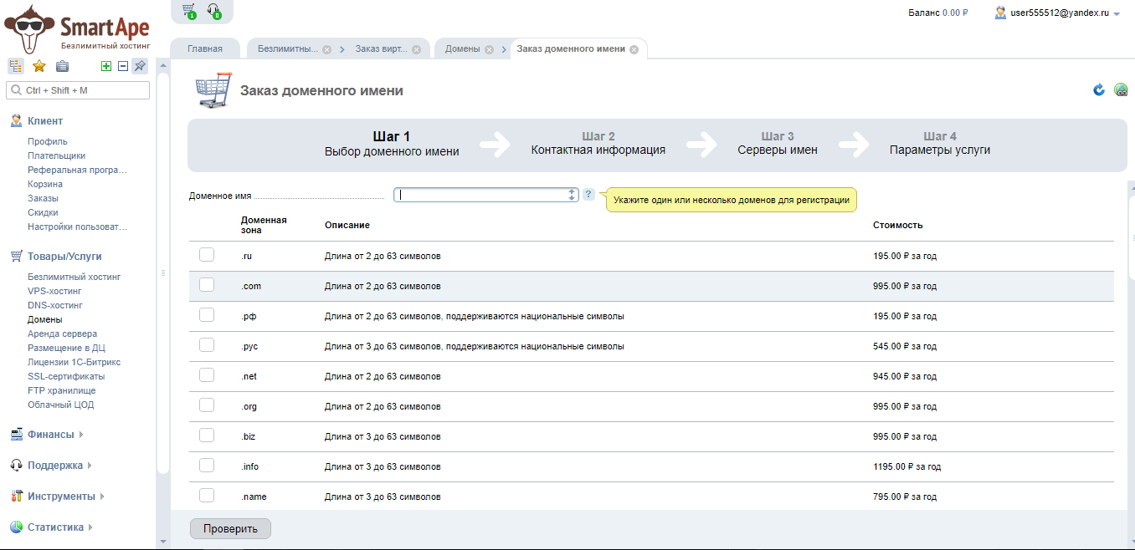Screen dimensions: 1135x550
Task: Check the .ru domain zone checkbox
Action: click(207, 255)
